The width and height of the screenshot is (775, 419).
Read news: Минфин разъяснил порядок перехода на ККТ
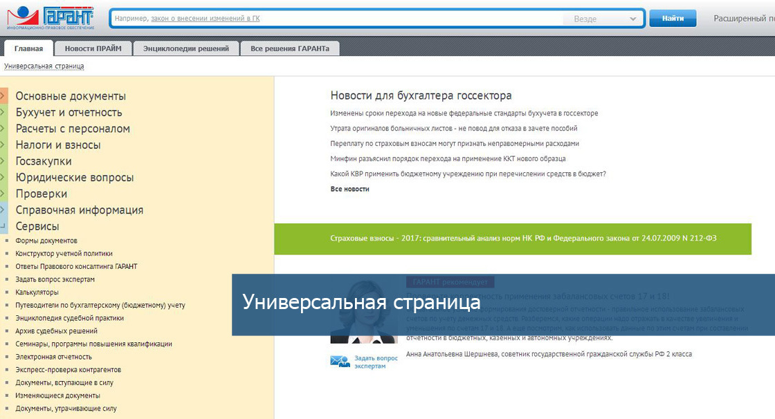448,158
